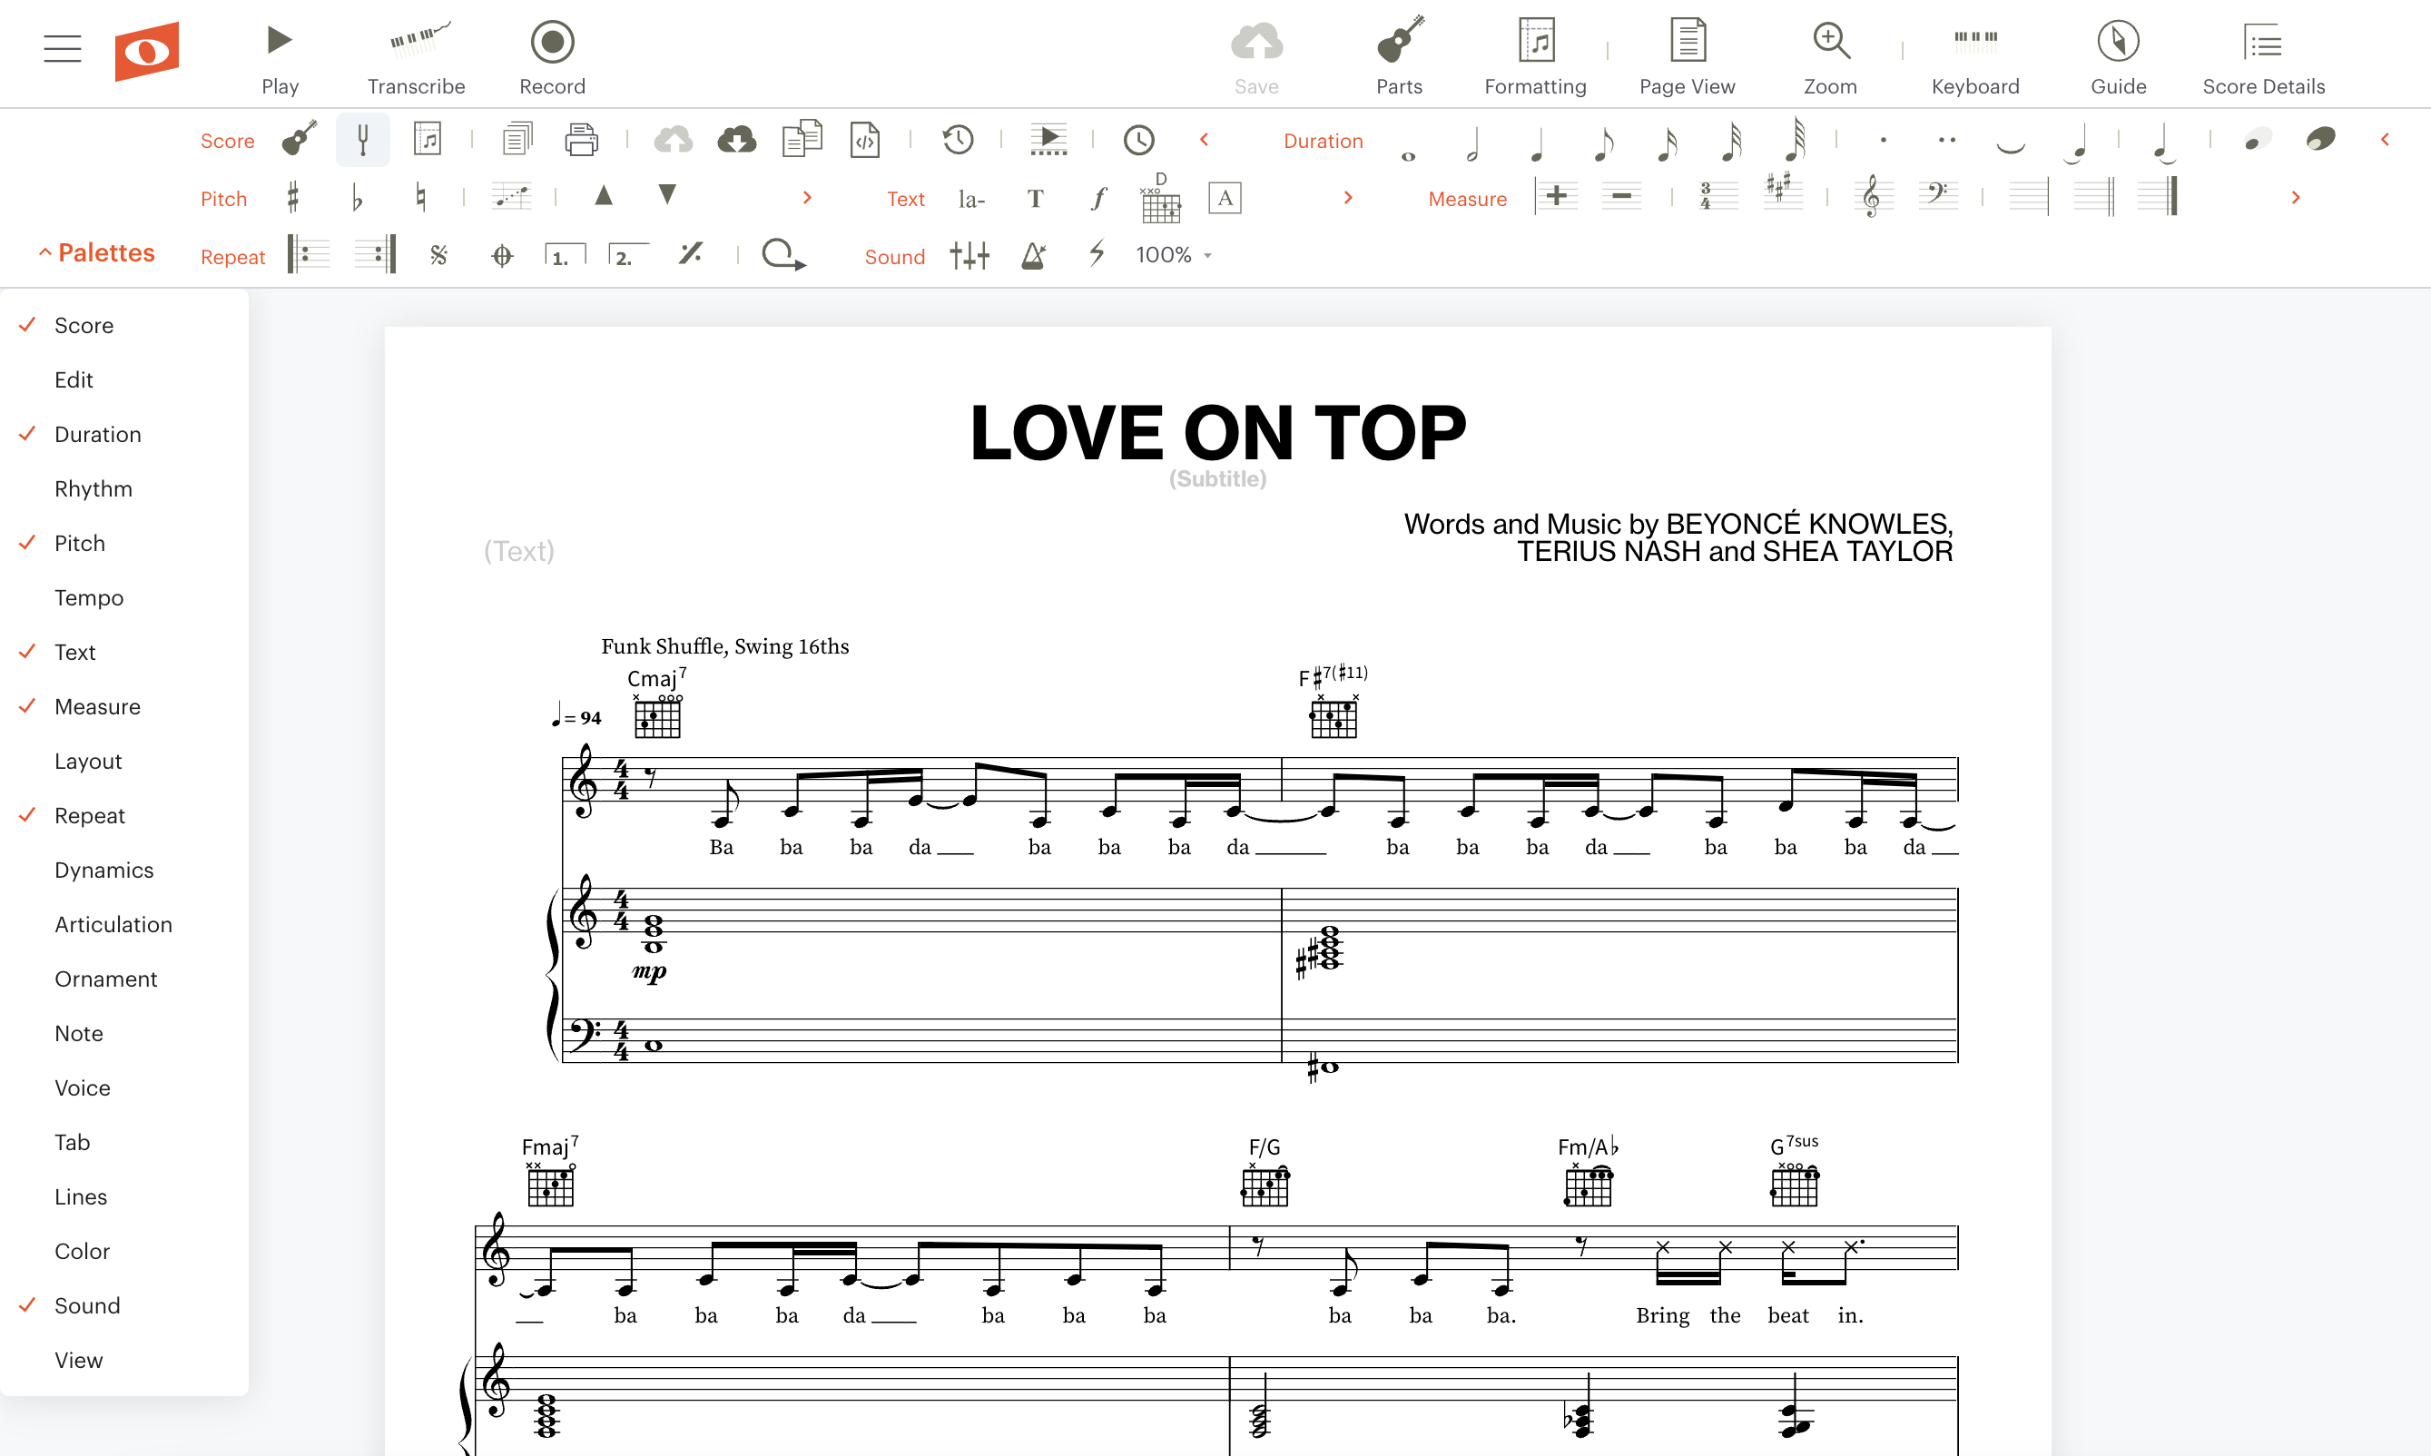Start recording with the Record button
The height and width of the screenshot is (1456, 2431).
(552, 58)
